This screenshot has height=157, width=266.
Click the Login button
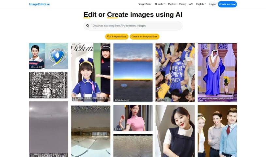(212, 4)
